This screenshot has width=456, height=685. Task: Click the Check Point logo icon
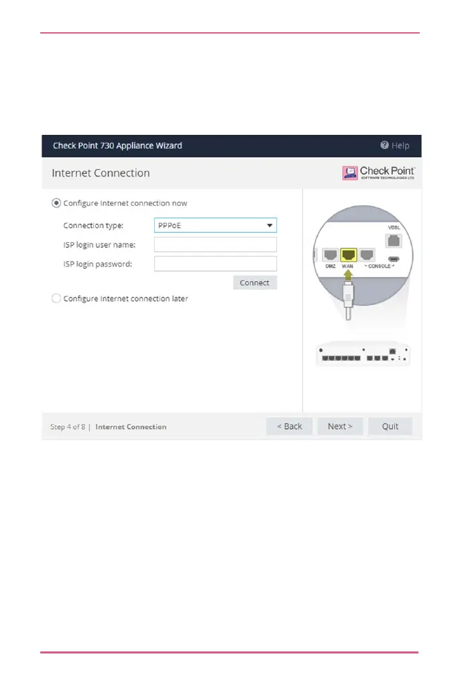(350, 173)
